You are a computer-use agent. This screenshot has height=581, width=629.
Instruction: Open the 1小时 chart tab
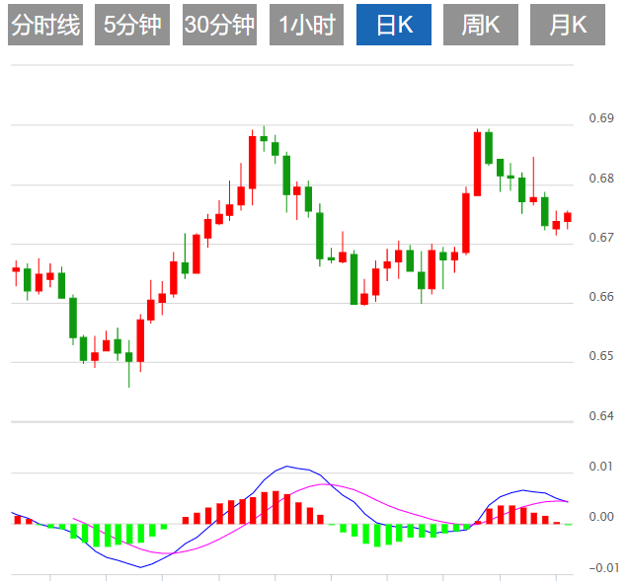(306, 25)
